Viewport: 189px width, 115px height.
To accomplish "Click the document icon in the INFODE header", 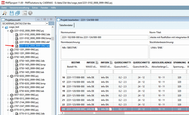I will click(97, 62).
